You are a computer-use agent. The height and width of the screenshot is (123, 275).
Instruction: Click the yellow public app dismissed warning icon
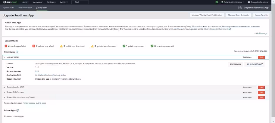click(61, 46)
